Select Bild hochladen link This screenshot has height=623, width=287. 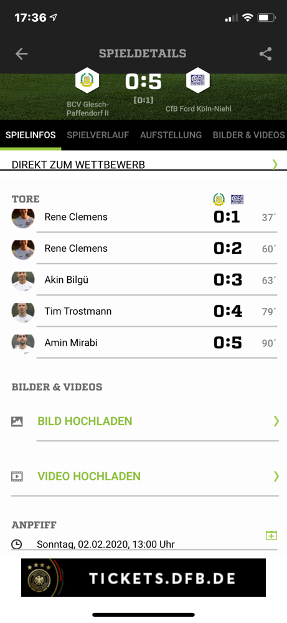tap(85, 421)
